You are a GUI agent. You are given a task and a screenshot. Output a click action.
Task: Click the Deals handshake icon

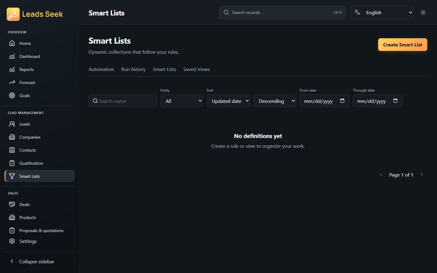click(12, 204)
